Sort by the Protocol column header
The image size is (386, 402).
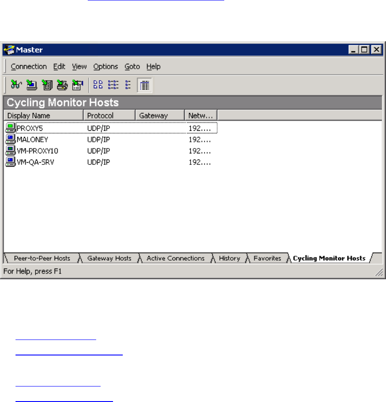(x=109, y=116)
